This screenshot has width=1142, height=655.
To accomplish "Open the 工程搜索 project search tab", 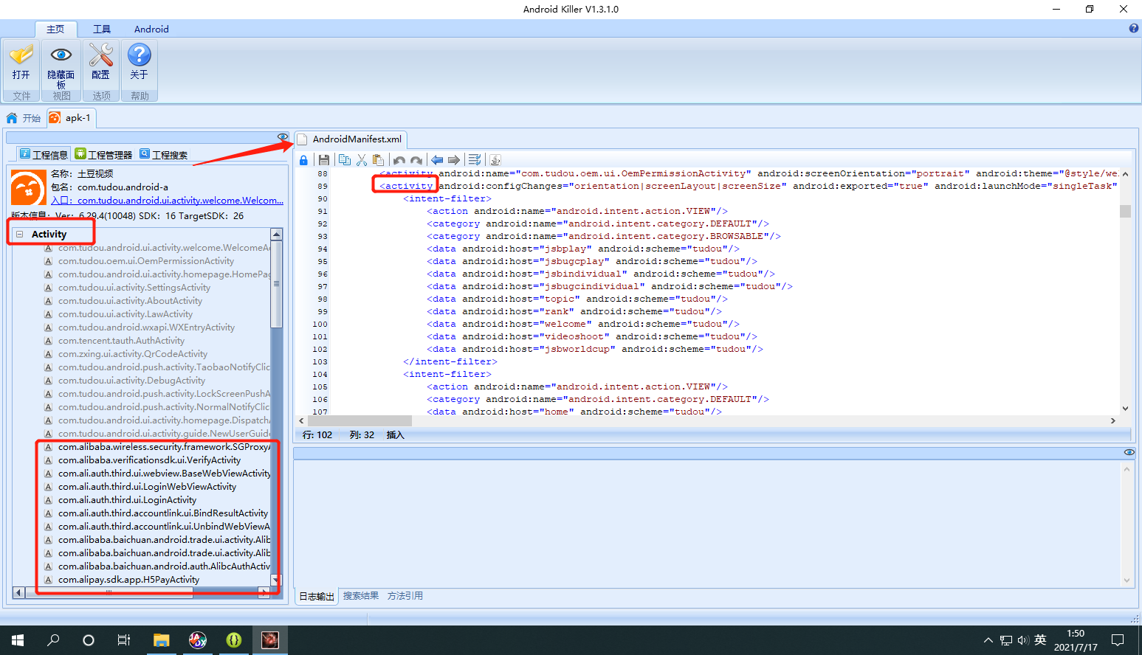I will click(164, 154).
